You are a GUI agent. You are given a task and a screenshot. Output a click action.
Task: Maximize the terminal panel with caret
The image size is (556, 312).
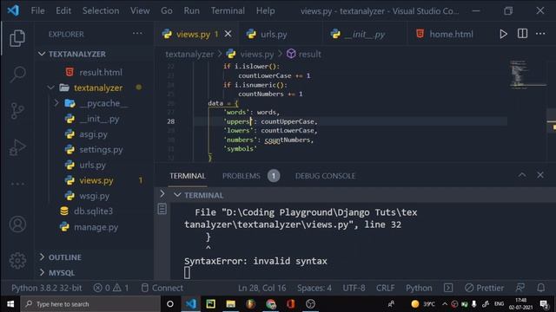pos(521,175)
